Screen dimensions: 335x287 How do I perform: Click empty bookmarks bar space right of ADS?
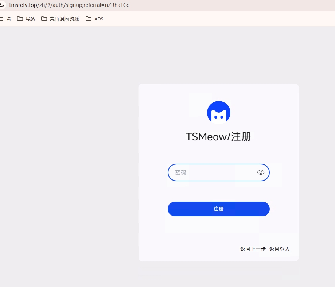(214, 19)
